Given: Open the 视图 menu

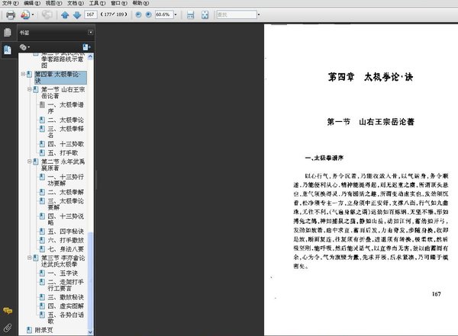Looking at the screenshot, I should [53, 3].
